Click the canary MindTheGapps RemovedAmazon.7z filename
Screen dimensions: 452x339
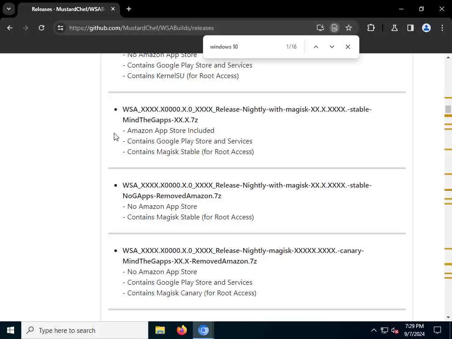(243, 256)
